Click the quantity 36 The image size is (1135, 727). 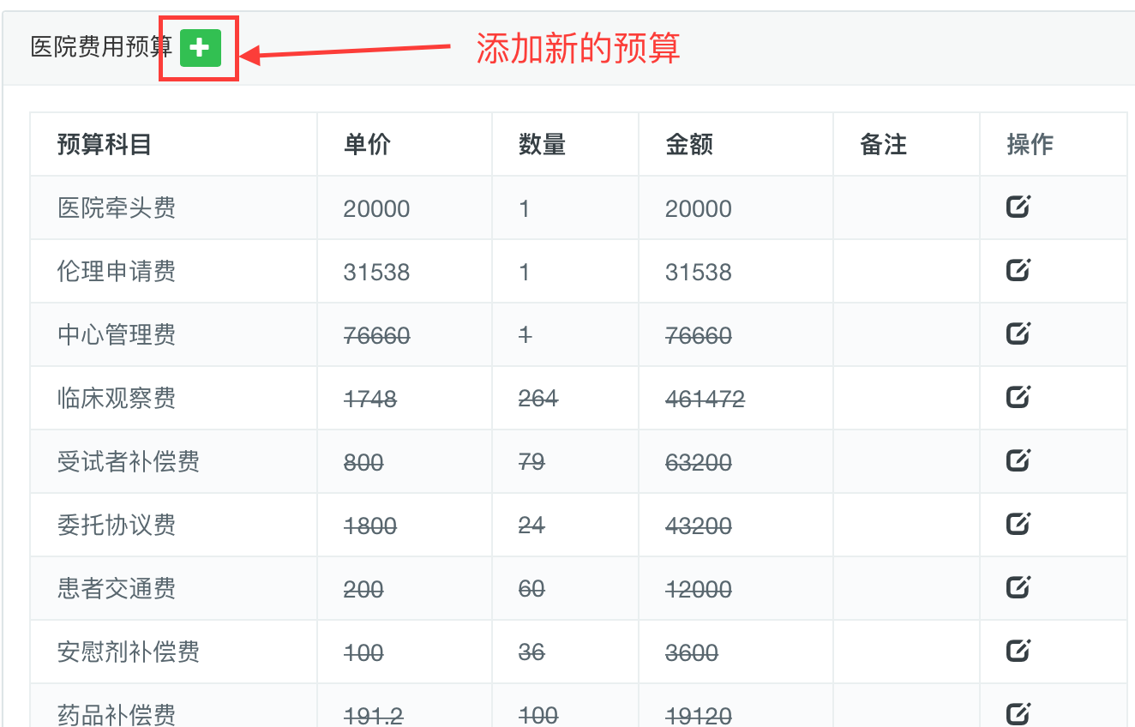(x=531, y=653)
